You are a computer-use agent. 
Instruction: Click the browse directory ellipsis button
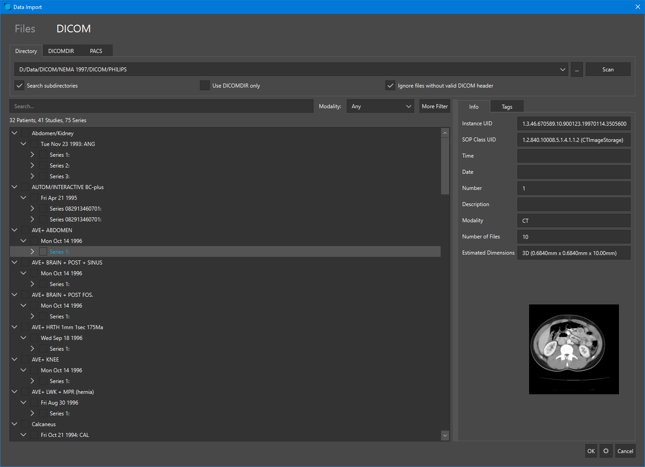[577, 70]
